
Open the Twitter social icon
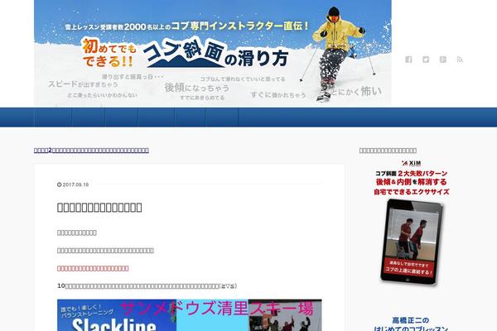point(426,60)
